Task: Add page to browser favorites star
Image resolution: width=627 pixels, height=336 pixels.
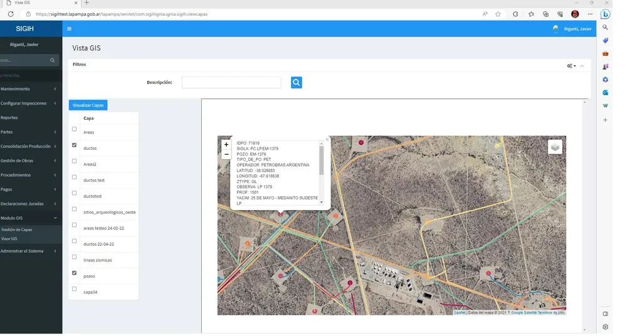Action: [498, 14]
